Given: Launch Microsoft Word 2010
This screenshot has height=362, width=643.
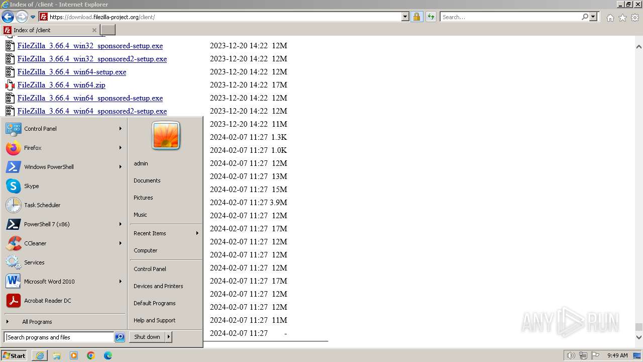Looking at the screenshot, I should pos(64,282).
